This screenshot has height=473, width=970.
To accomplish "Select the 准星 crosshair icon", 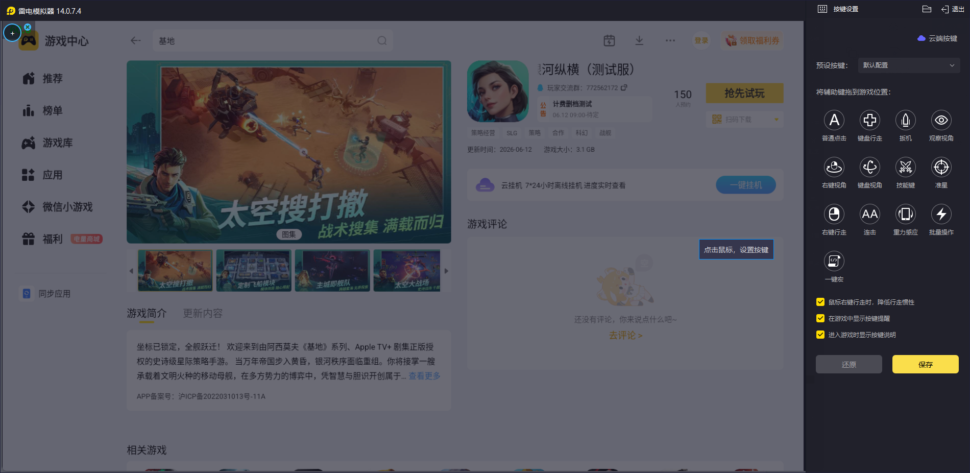I will [941, 167].
